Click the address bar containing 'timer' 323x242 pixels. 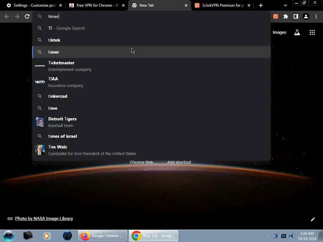(x=151, y=16)
